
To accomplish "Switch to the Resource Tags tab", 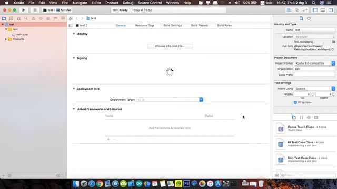I will (145, 25).
